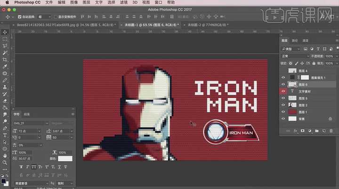Click the text color swatch
Viewport: 339px width, 189px height.
tap(65, 158)
